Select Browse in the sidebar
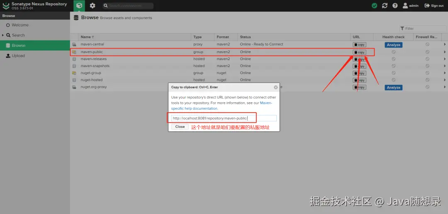 pyautogui.click(x=35, y=46)
